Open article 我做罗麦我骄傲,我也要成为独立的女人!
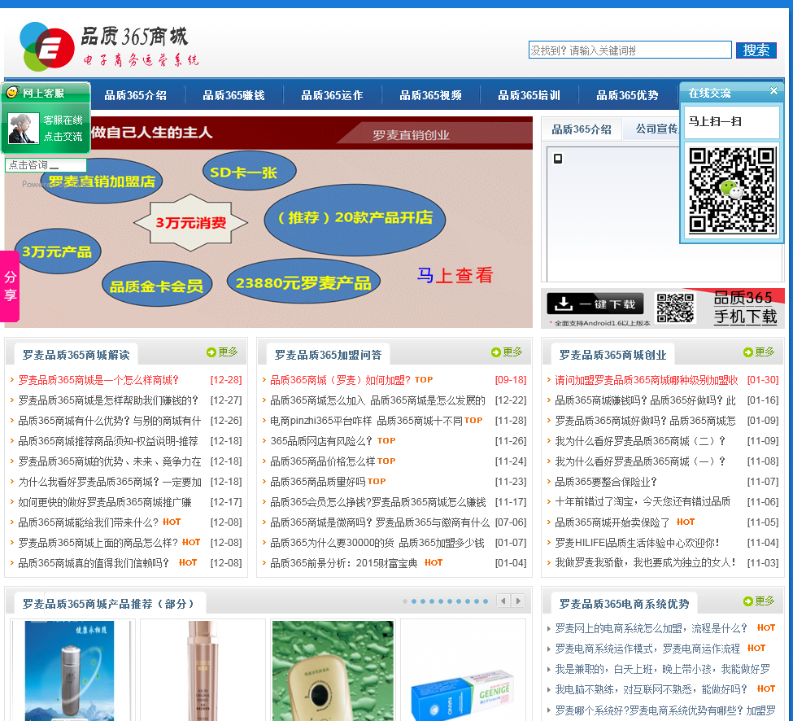Viewport: 793px width, 721px height. pos(645,562)
